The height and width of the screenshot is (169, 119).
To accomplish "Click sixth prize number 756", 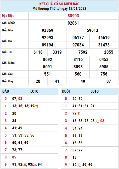I will (x=104, y=74).
